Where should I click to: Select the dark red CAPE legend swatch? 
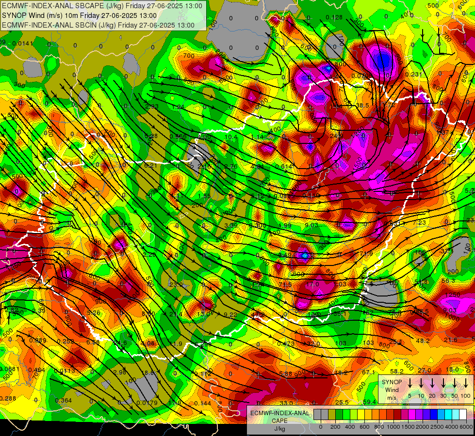pyautogui.click(x=397, y=415)
